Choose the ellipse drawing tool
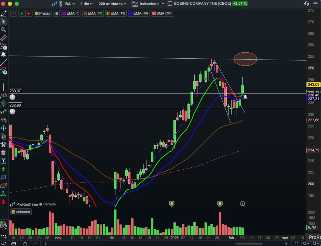321x246 pixels. (3, 185)
